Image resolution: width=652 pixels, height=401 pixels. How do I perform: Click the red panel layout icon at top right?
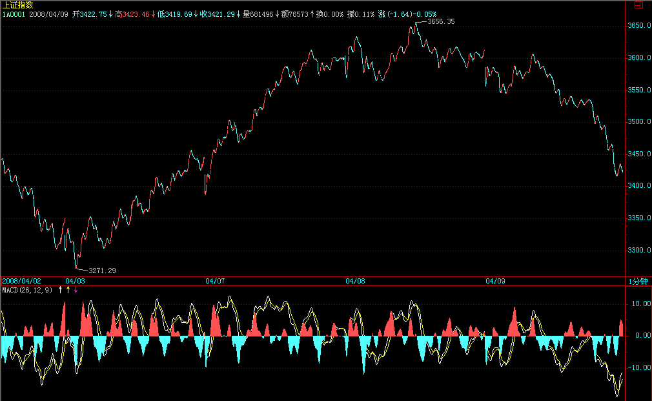tap(639, 5)
